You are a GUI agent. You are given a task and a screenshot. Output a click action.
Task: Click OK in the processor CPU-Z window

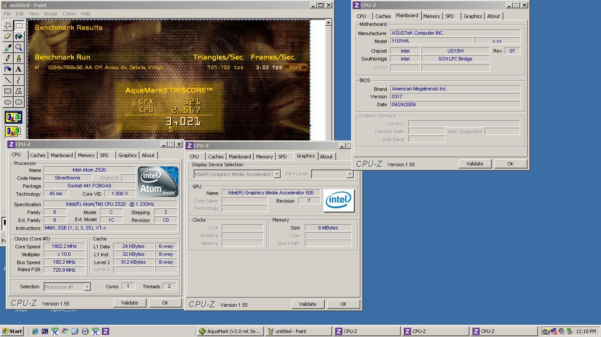tap(165, 303)
